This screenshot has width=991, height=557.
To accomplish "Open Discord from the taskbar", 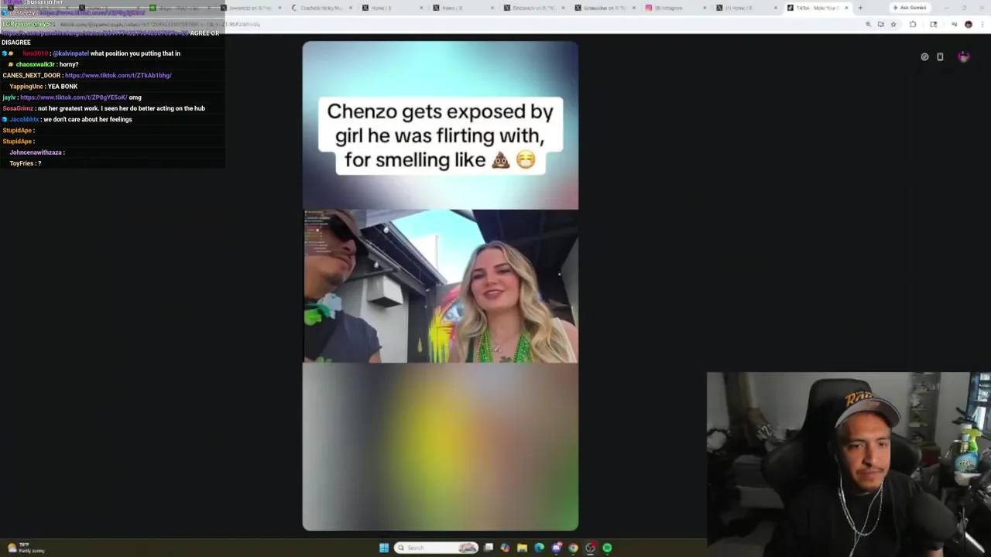I will point(557,548).
